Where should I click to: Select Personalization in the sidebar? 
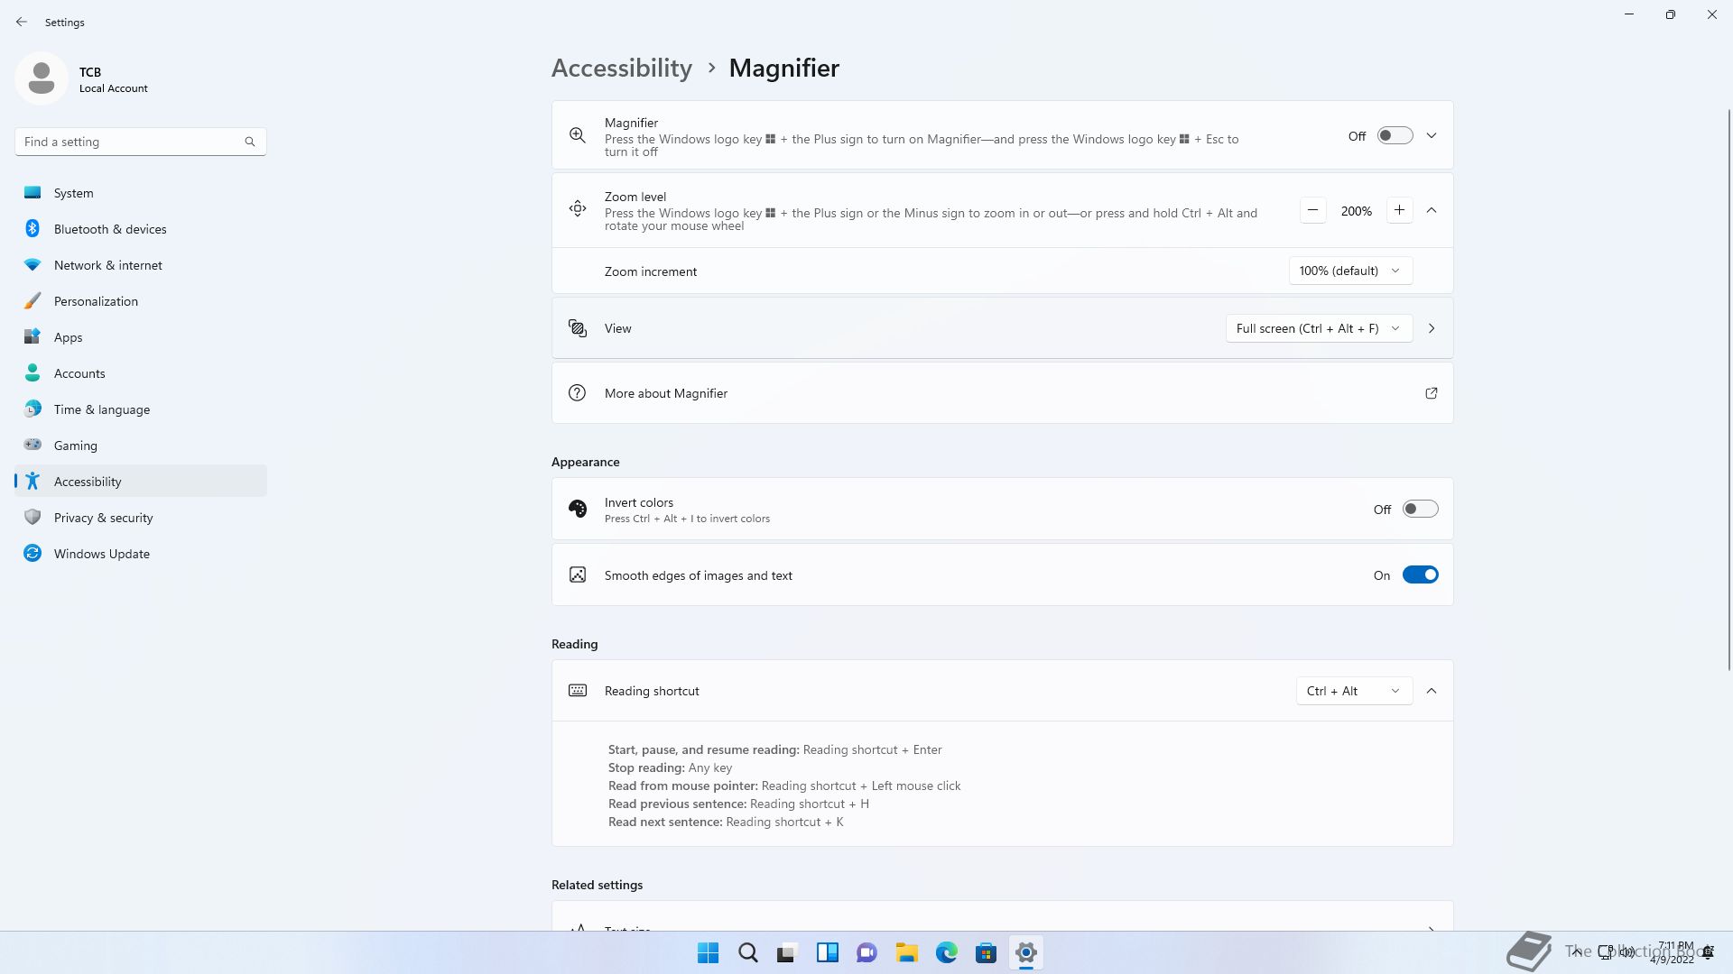point(141,301)
